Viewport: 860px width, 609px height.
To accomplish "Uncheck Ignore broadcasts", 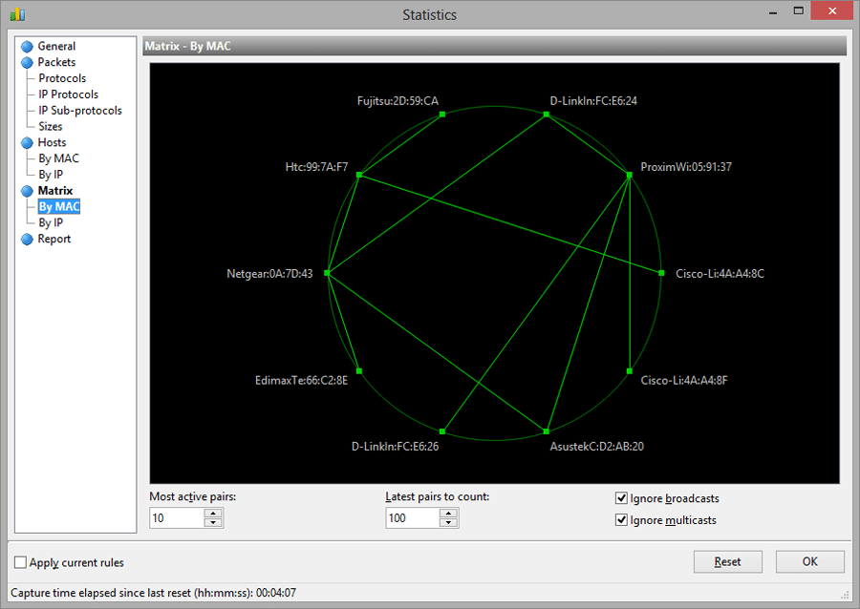I will [622, 497].
